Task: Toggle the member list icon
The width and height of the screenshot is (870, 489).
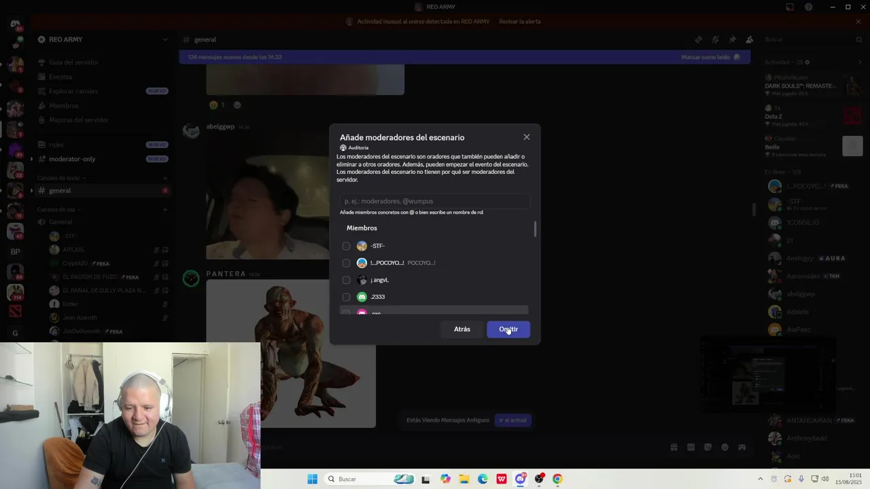Action: [x=749, y=39]
